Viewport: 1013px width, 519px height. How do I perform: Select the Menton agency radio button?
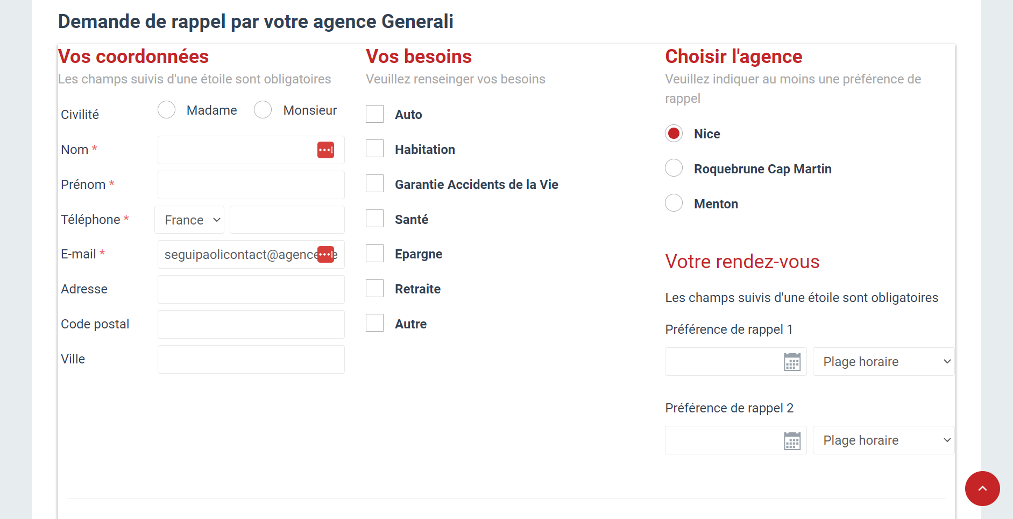pyautogui.click(x=674, y=203)
